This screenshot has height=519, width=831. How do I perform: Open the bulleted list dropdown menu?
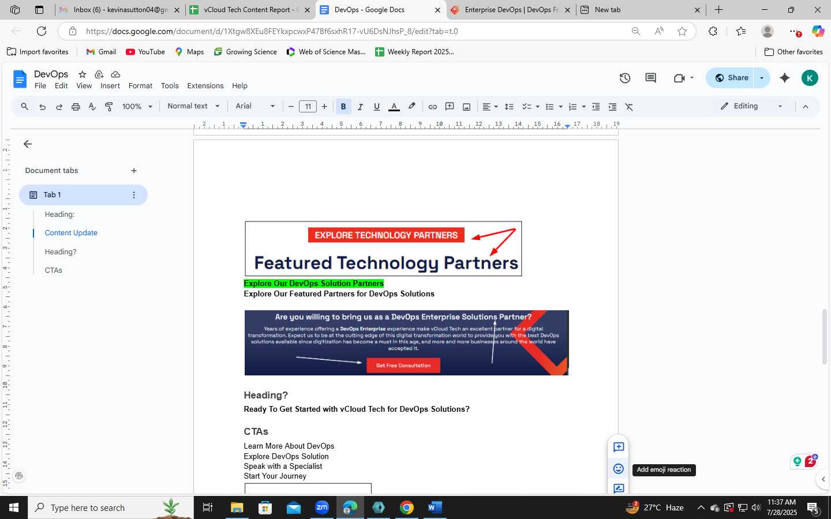point(554,107)
